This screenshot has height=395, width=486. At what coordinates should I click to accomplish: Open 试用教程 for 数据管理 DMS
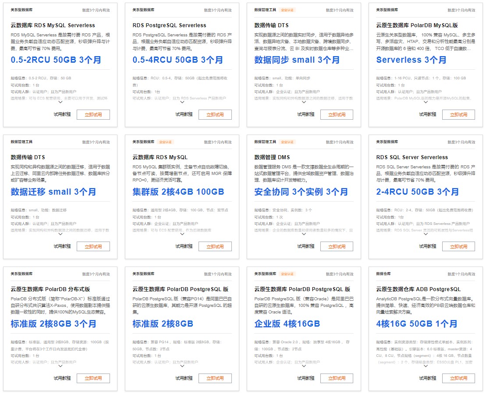point(306,246)
